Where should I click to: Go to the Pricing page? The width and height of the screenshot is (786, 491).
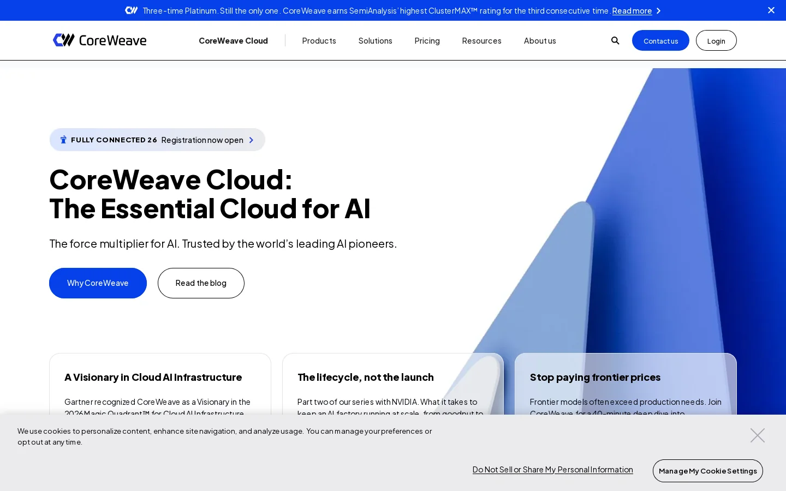(x=427, y=40)
